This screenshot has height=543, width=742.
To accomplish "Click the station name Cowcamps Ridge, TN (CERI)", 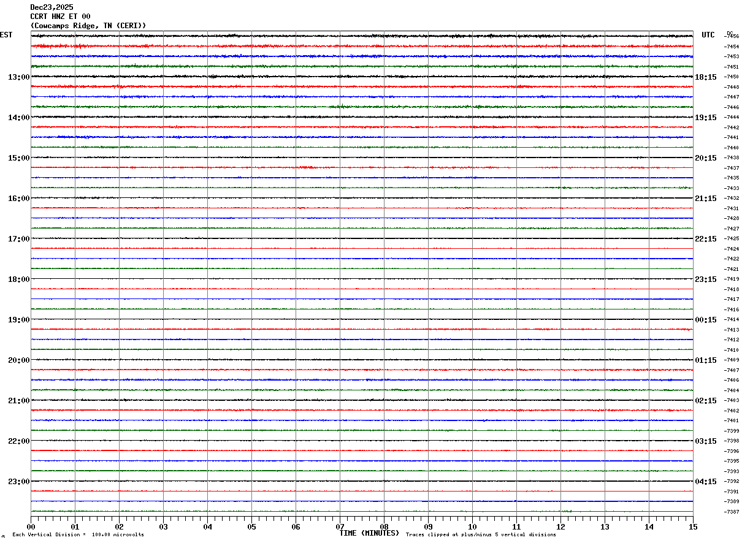I will [88, 26].
